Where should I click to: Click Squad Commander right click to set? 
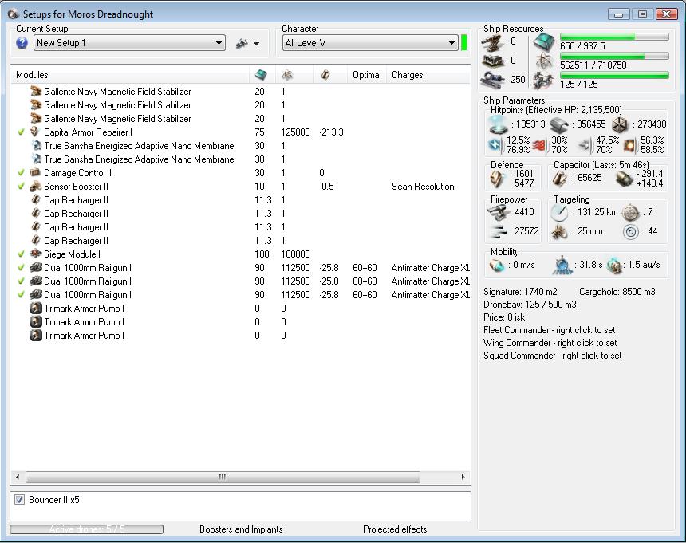point(552,356)
